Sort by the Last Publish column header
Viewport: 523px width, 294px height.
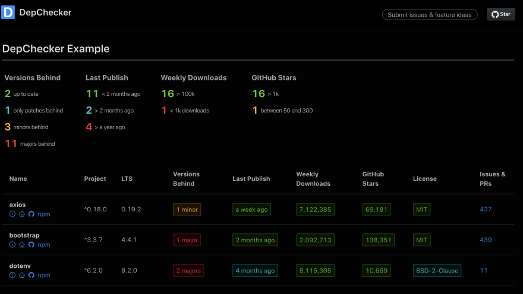point(251,179)
